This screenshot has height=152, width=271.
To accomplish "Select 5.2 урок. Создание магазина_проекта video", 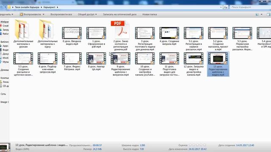I will tap(218, 39).
